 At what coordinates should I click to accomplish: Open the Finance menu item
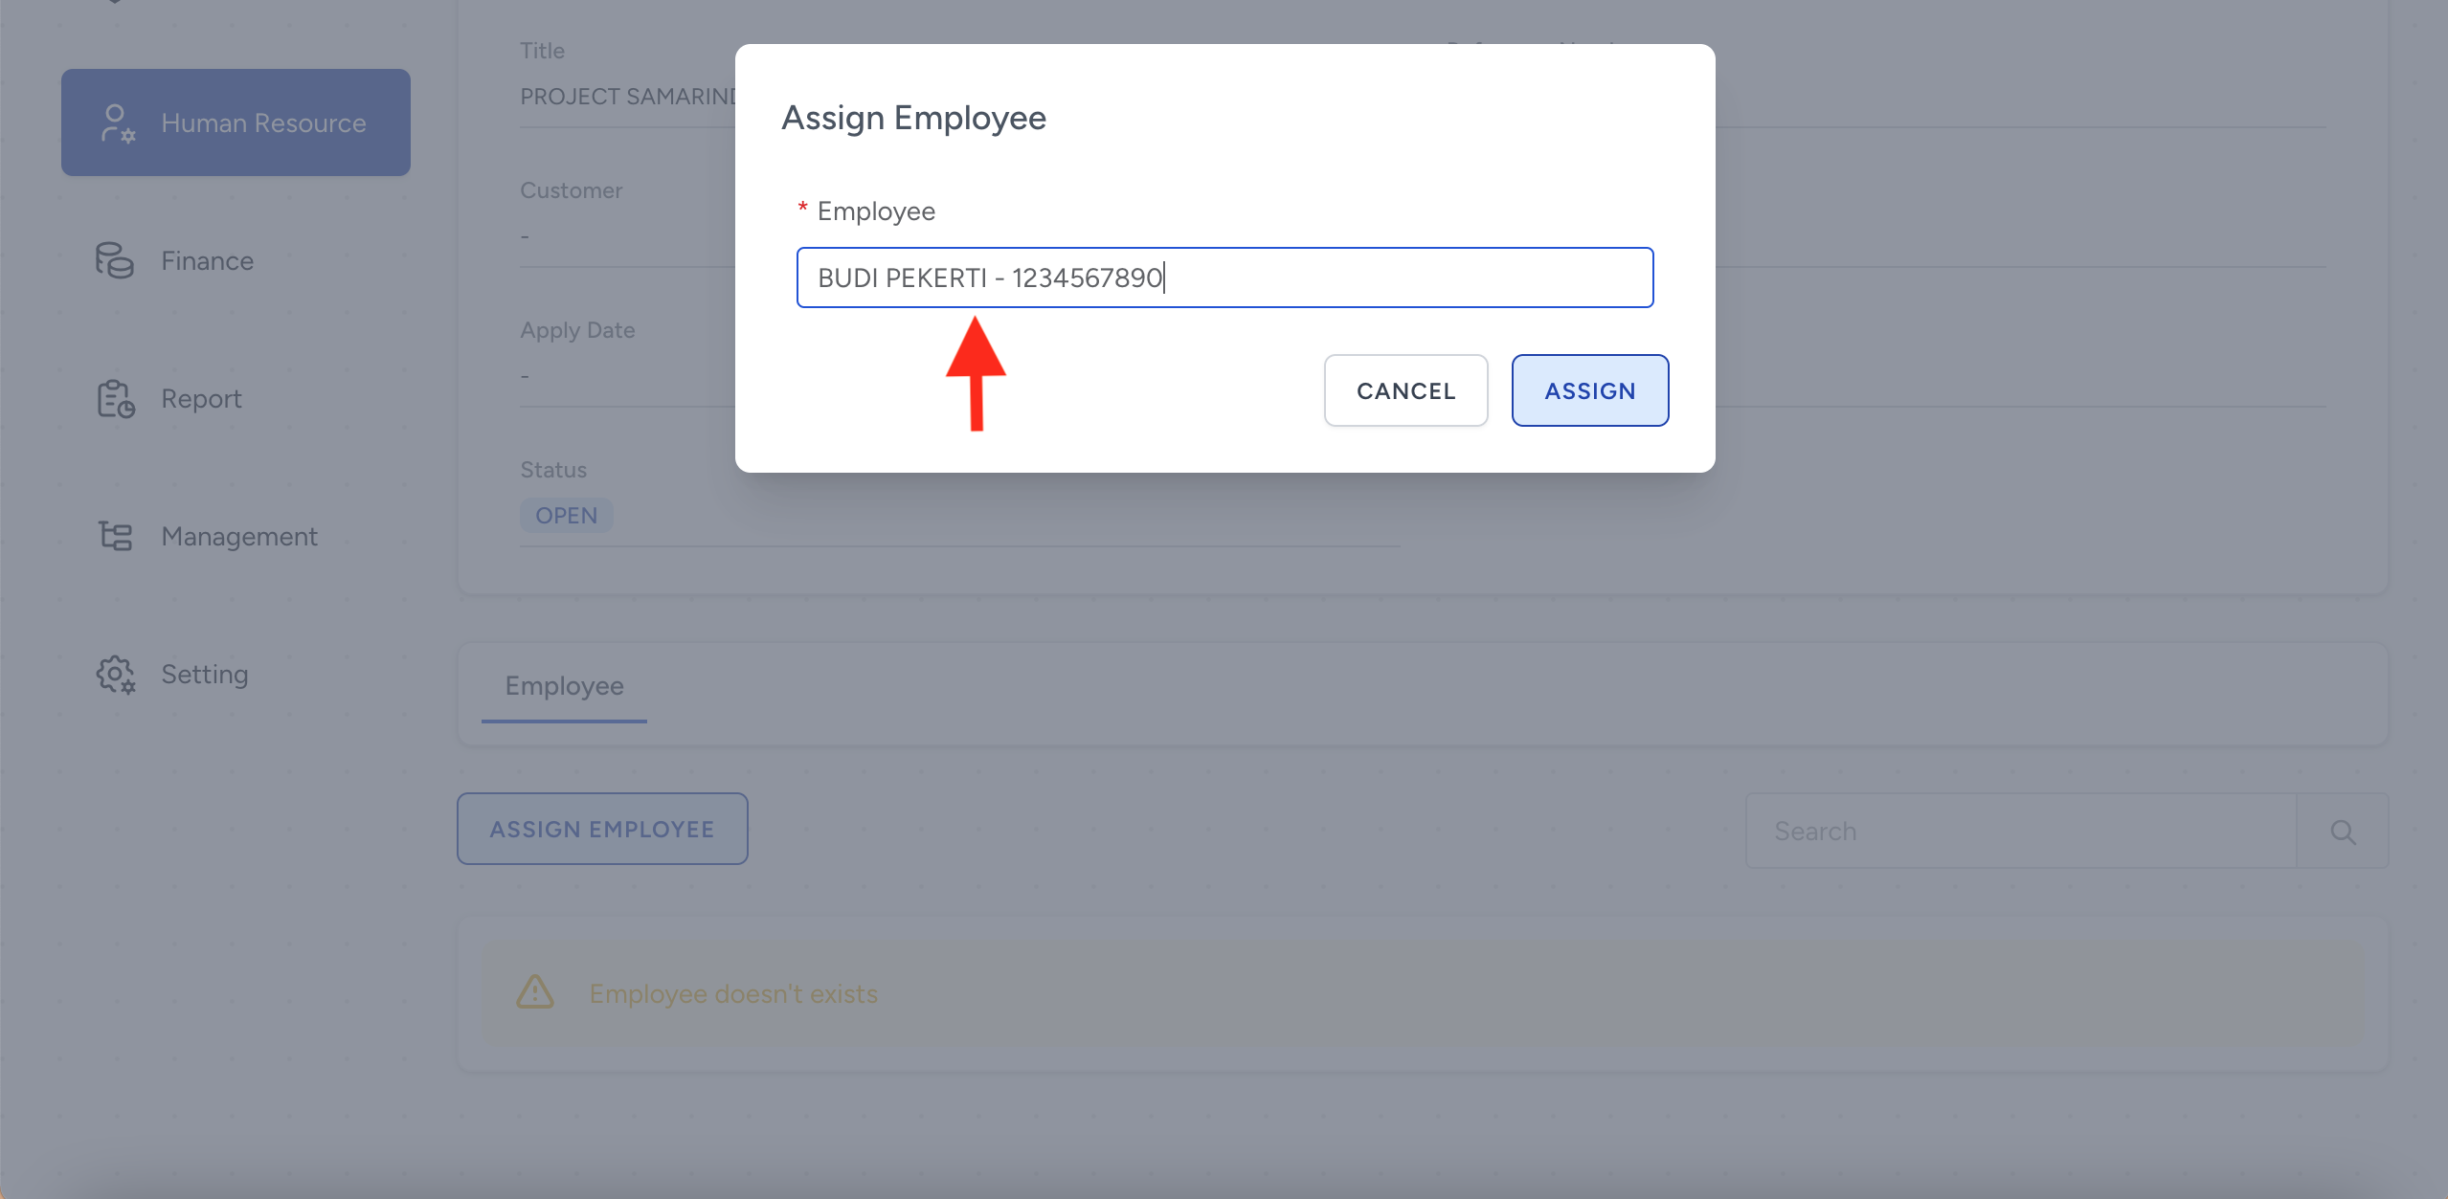click(207, 260)
